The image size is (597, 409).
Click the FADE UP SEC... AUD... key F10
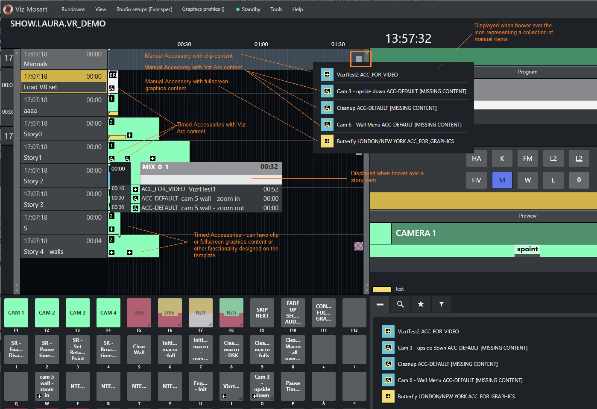[293, 313]
